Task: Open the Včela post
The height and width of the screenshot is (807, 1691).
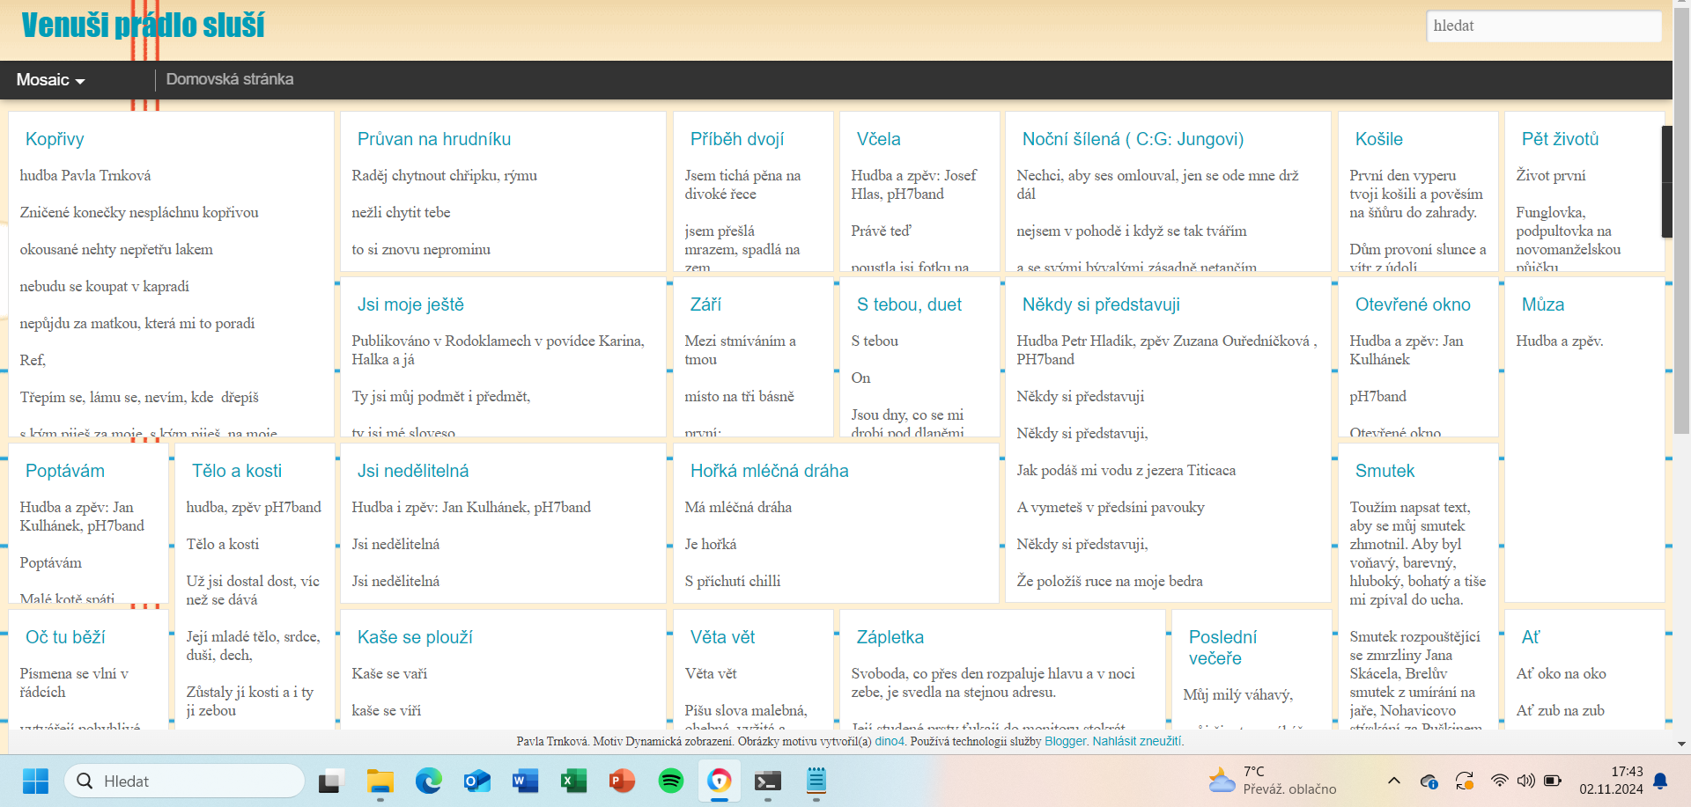Action: pos(879,139)
